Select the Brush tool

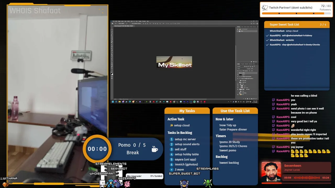point(112,44)
